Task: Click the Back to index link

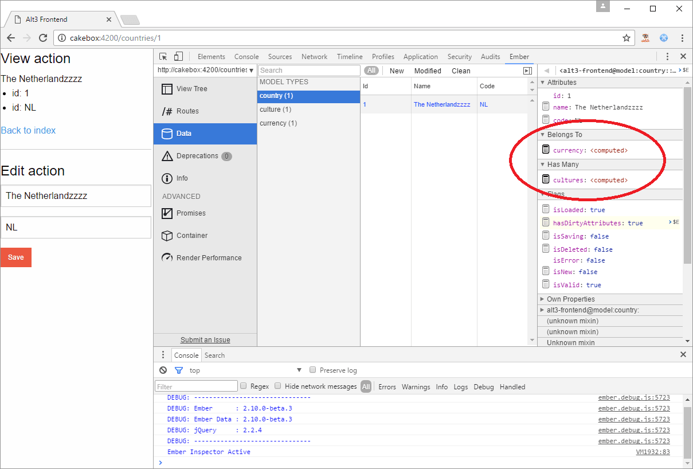Action: coord(28,130)
